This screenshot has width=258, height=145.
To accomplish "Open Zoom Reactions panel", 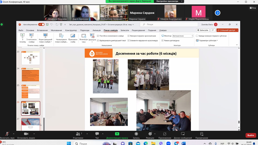I will click(x=150, y=134).
